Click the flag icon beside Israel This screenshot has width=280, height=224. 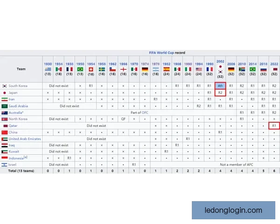[4, 165]
